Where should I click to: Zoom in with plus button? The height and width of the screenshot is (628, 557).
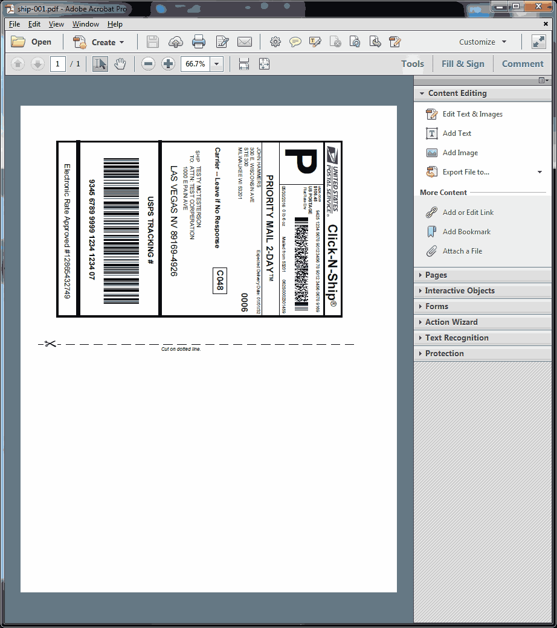(x=169, y=63)
